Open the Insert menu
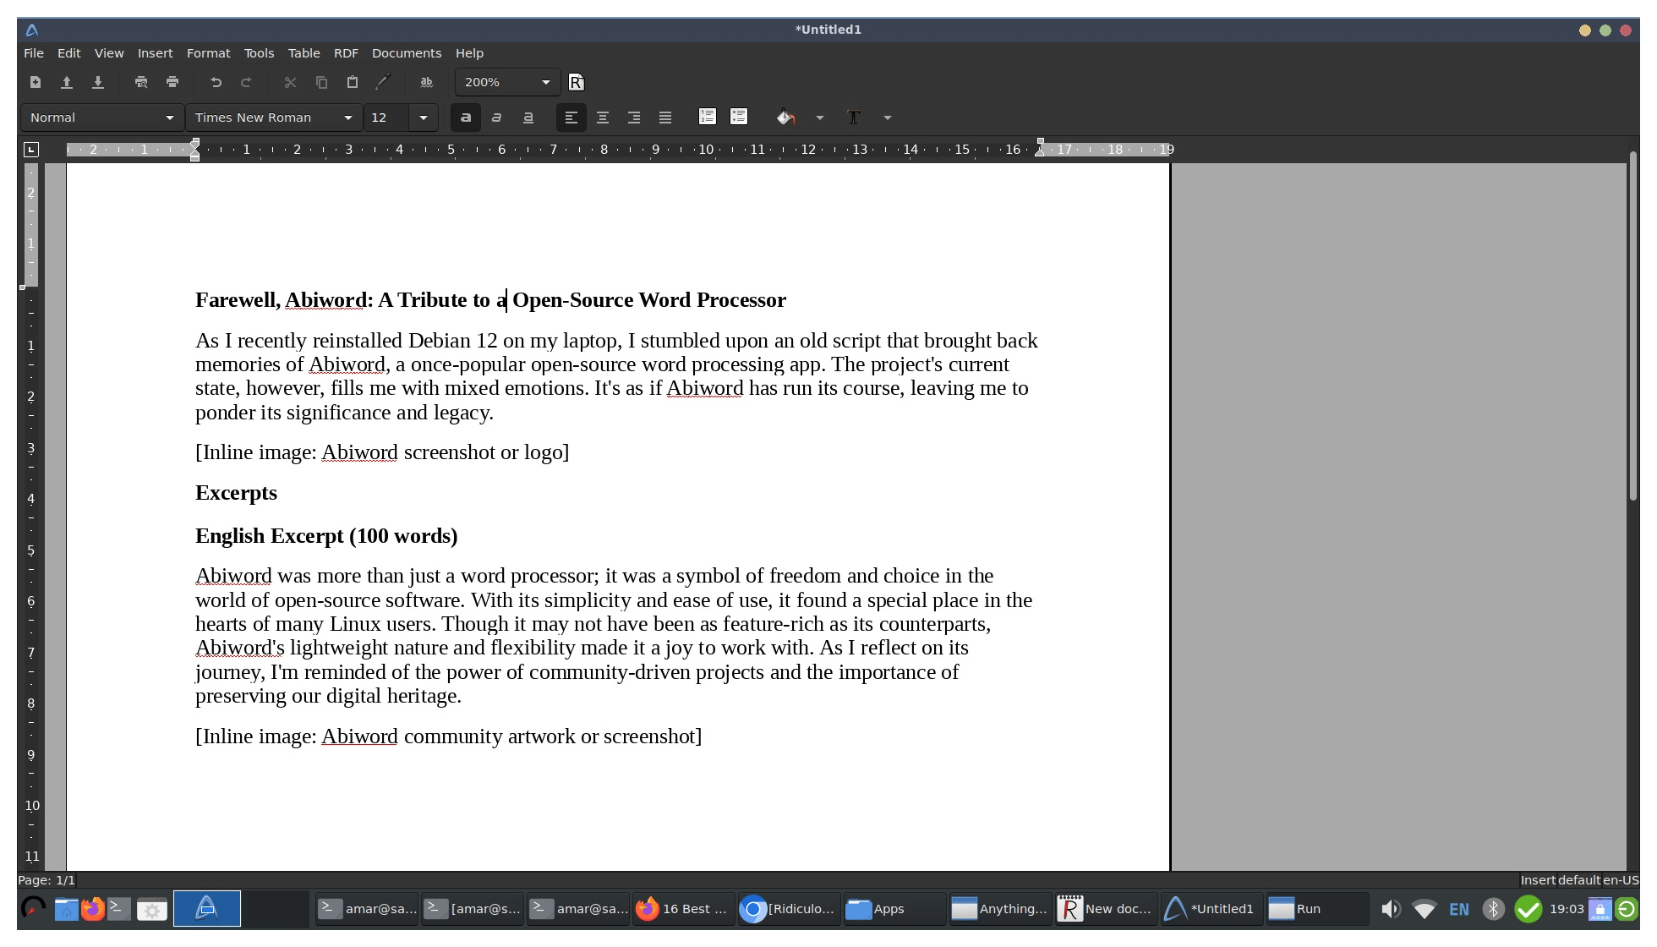Viewport: 1657px width, 947px height. 156,52
